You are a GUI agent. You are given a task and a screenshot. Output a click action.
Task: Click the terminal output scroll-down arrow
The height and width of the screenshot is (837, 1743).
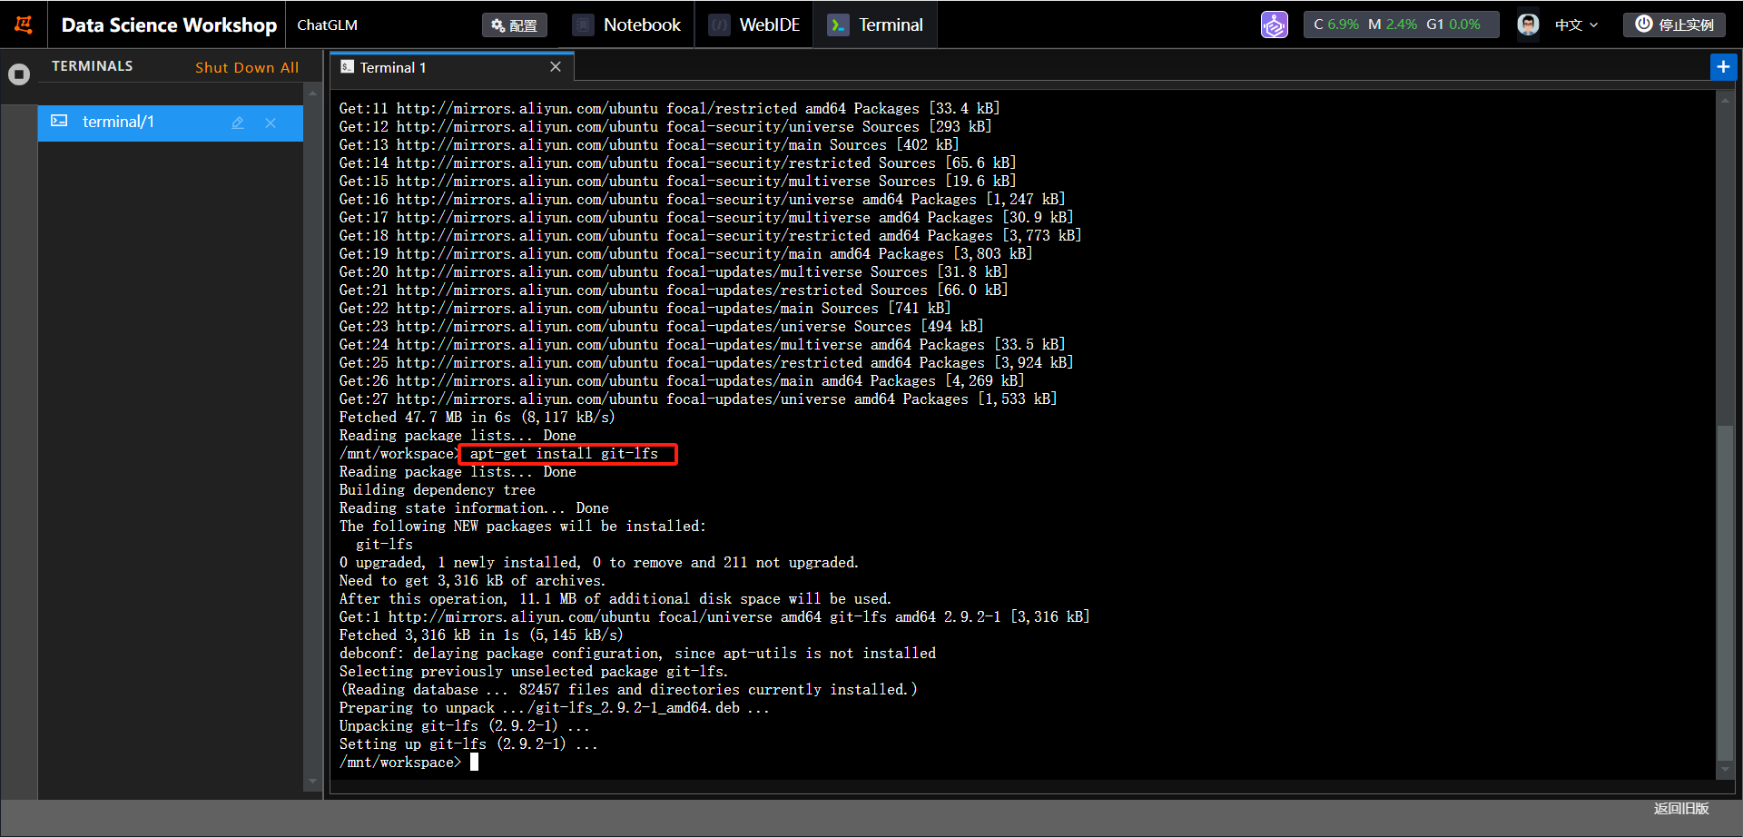[1725, 770]
